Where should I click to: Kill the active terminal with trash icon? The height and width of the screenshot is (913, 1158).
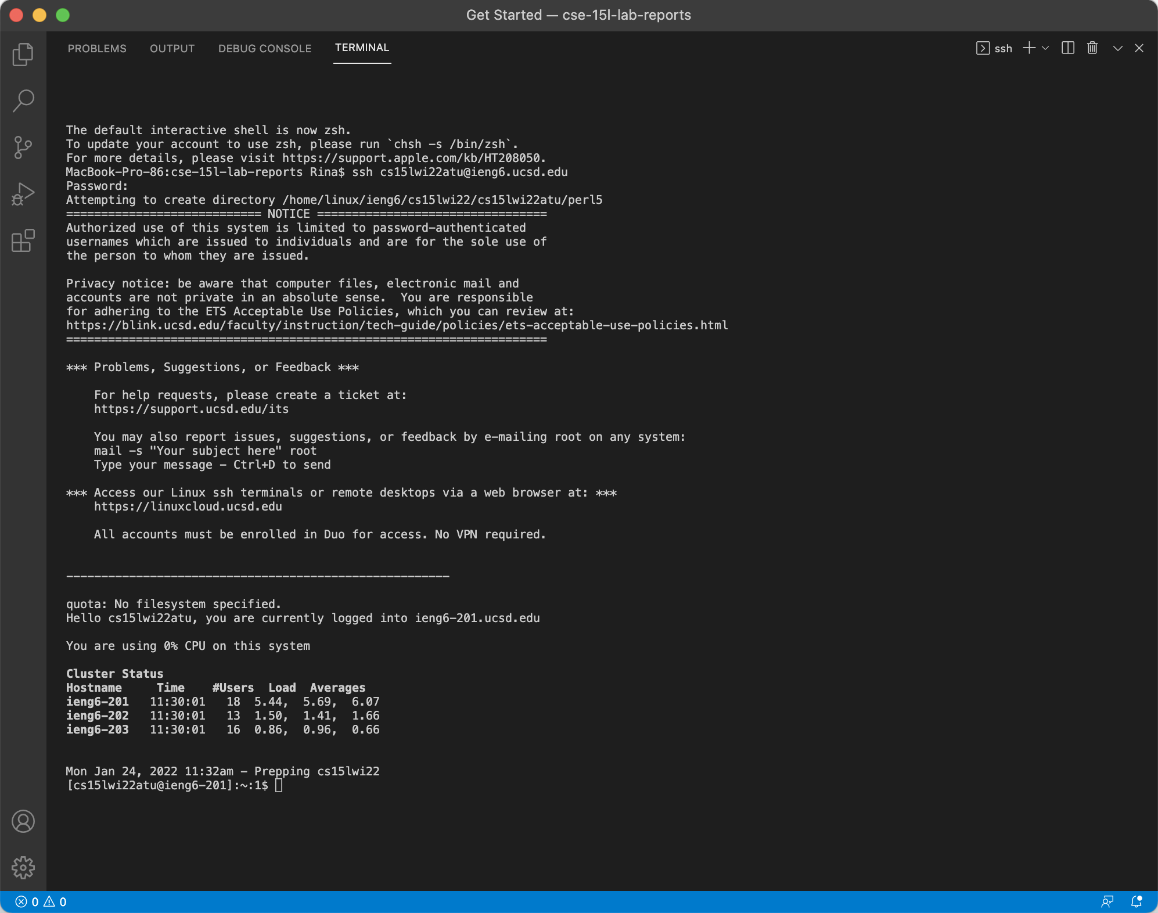pyautogui.click(x=1091, y=48)
